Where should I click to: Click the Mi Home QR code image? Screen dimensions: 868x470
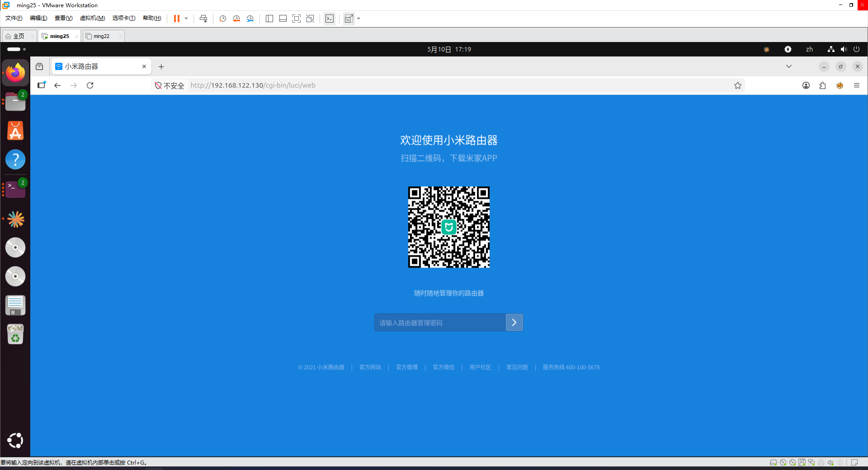point(449,227)
